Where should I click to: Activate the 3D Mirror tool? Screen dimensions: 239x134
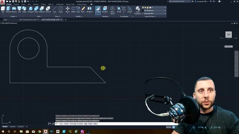tap(90, 9)
